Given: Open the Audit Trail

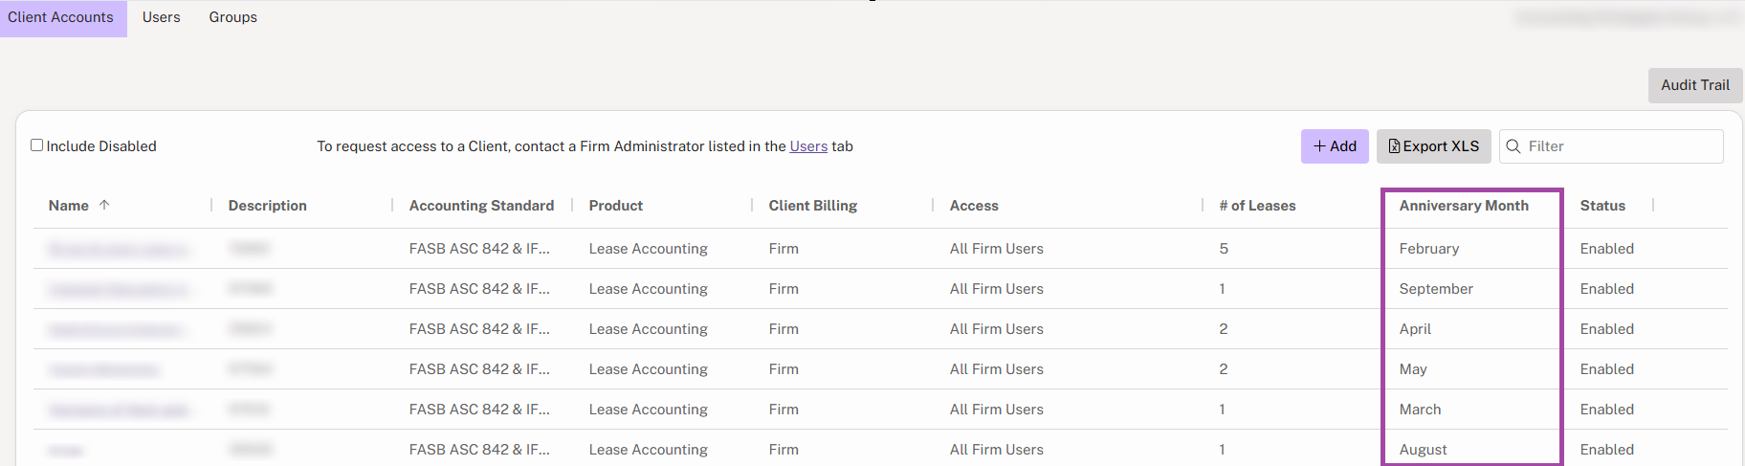Looking at the screenshot, I should [1694, 85].
